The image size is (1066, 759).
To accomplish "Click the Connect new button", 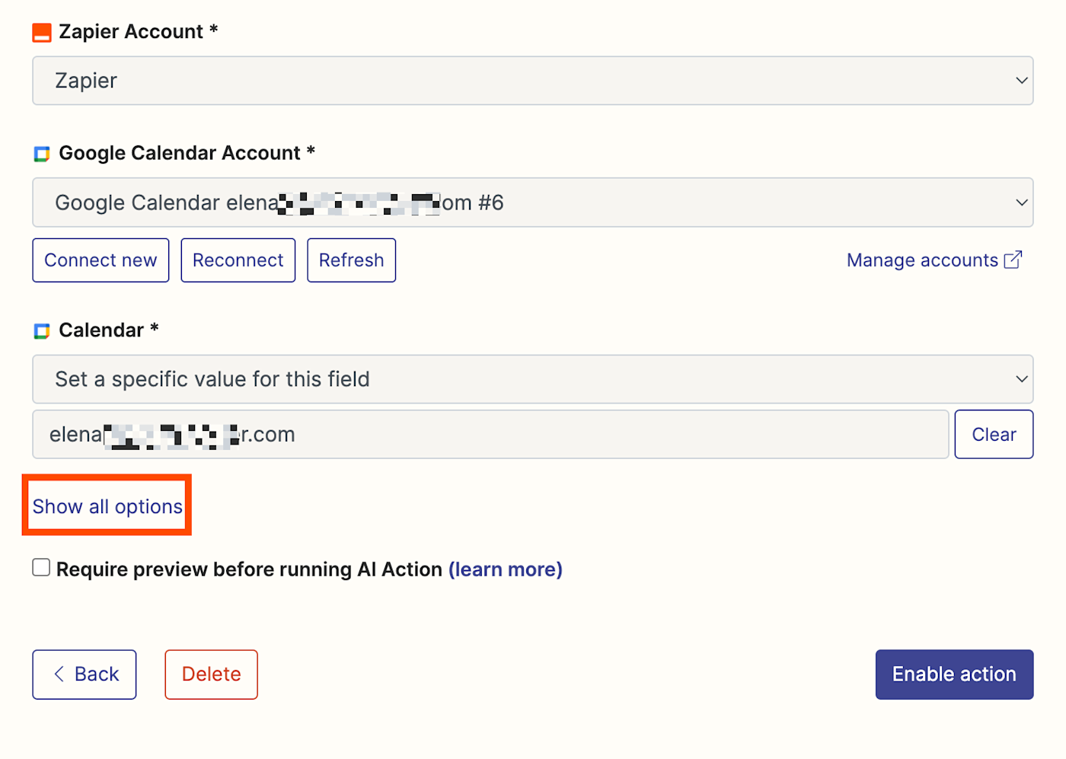I will coord(101,260).
